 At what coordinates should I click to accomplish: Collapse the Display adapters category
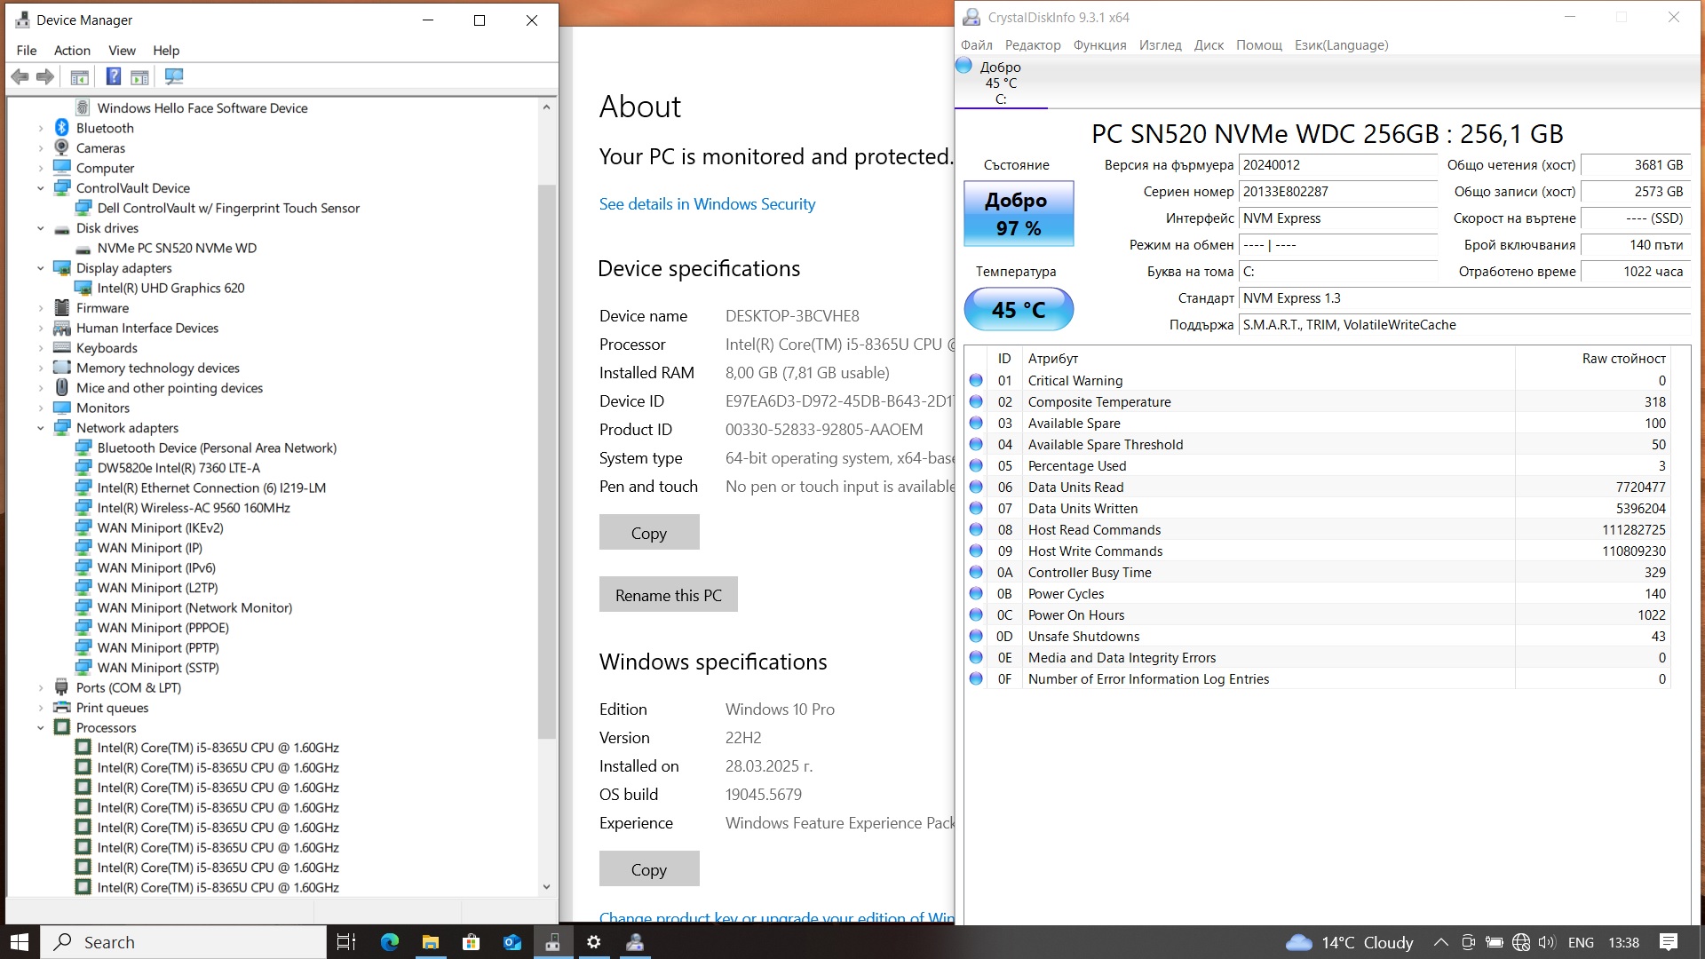[x=41, y=268]
